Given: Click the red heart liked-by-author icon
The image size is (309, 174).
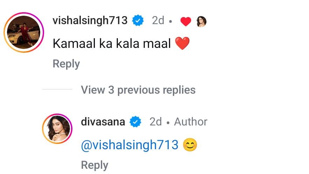Looking at the screenshot, I should pos(185,21).
